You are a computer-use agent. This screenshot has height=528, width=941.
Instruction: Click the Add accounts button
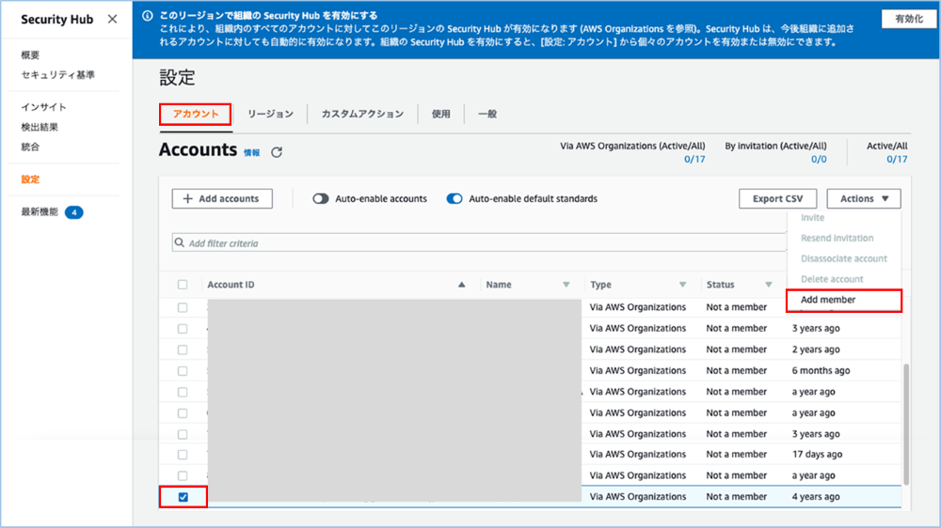[222, 199]
